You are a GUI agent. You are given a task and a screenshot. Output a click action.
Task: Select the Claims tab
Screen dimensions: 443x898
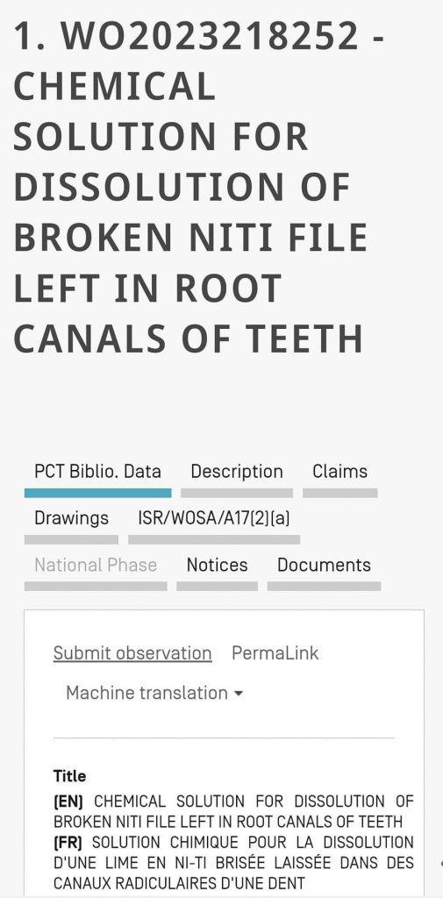pos(339,471)
